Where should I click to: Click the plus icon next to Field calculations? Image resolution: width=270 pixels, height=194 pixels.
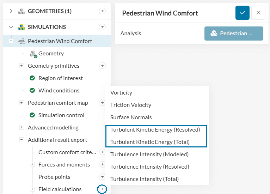pyautogui.click(x=102, y=189)
